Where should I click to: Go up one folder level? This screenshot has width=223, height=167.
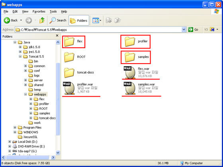coord(42,20)
